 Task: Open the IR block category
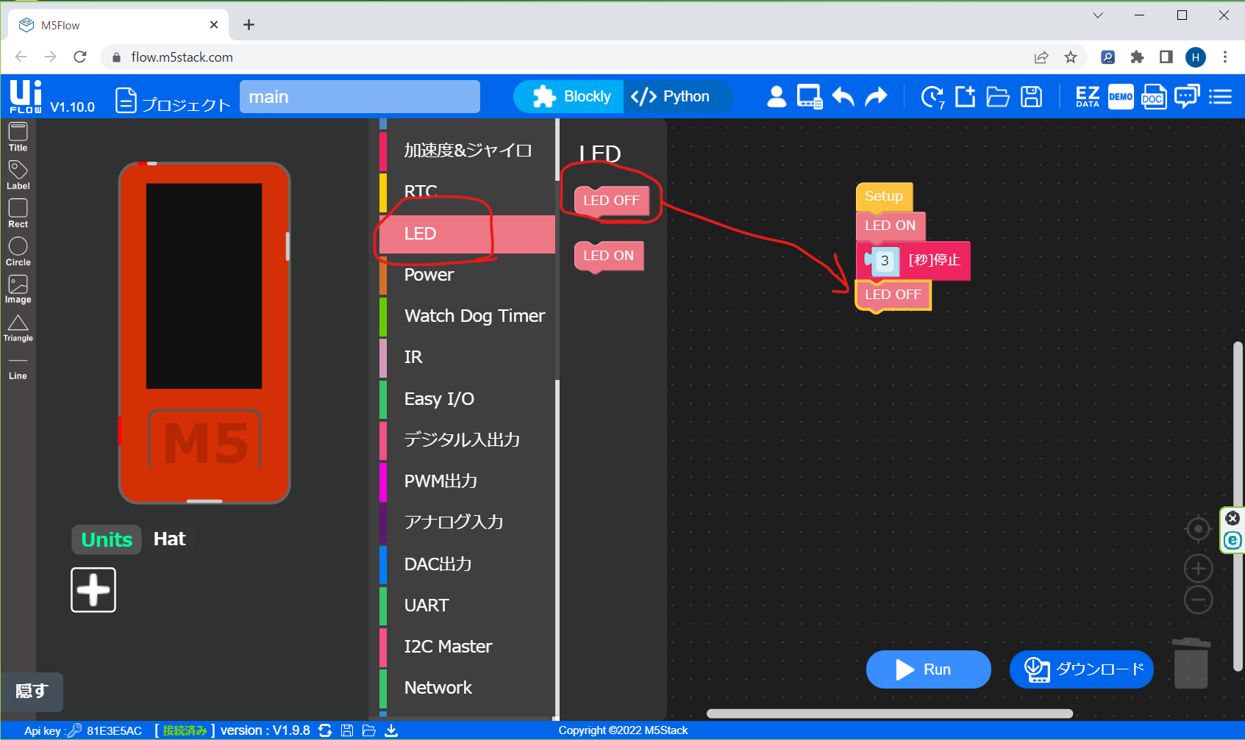[x=468, y=357]
